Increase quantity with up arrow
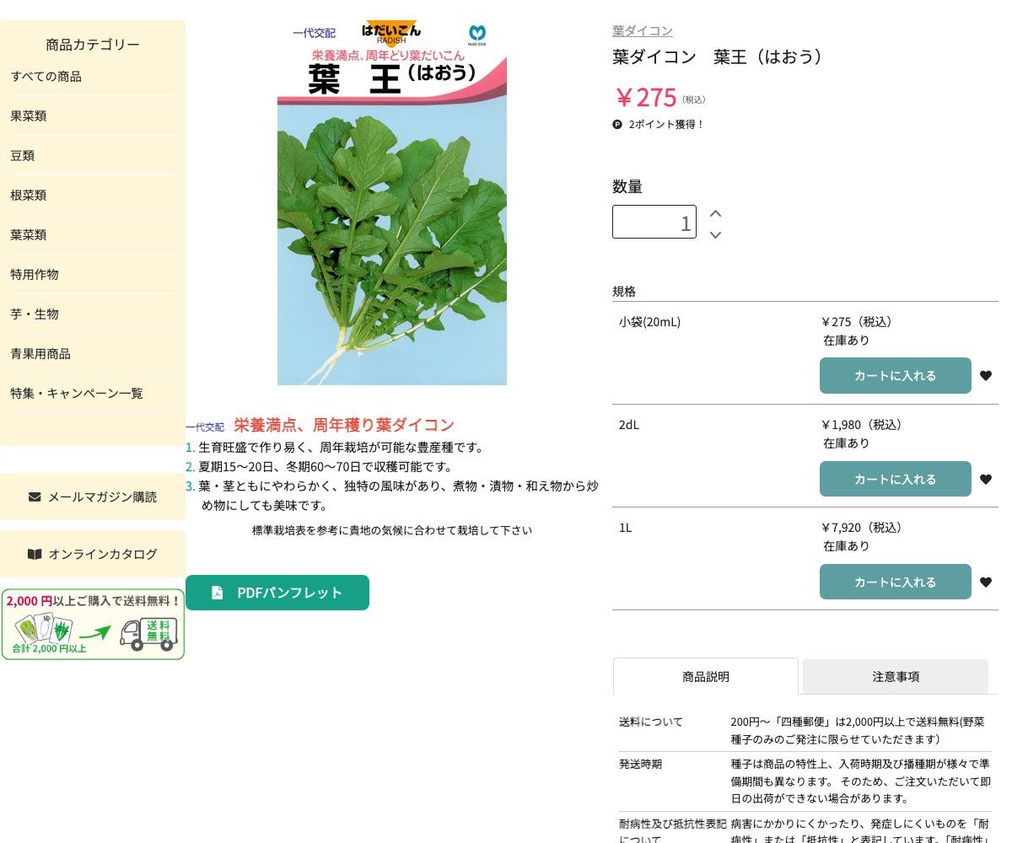The width and height of the screenshot is (1012, 843). (x=715, y=213)
